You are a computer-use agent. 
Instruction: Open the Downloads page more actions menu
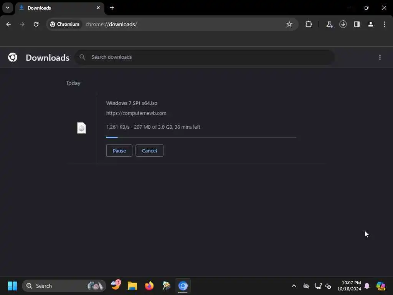pyautogui.click(x=380, y=58)
